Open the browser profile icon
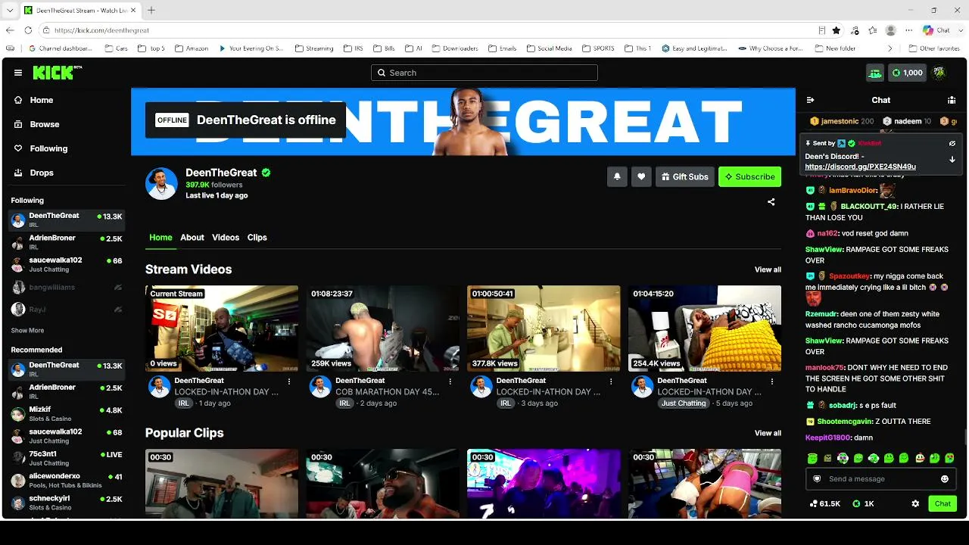The image size is (969, 545). click(x=891, y=30)
